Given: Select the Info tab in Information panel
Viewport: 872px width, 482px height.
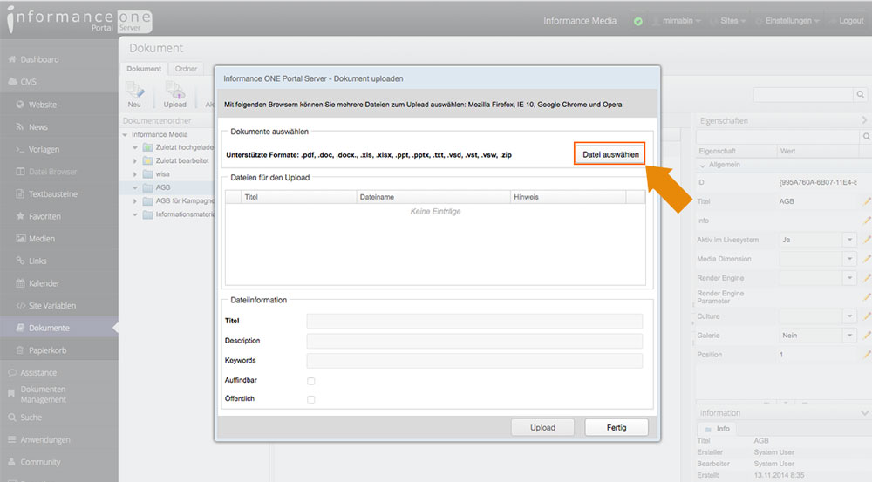Looking at the screenshot, I should [718, 429].
